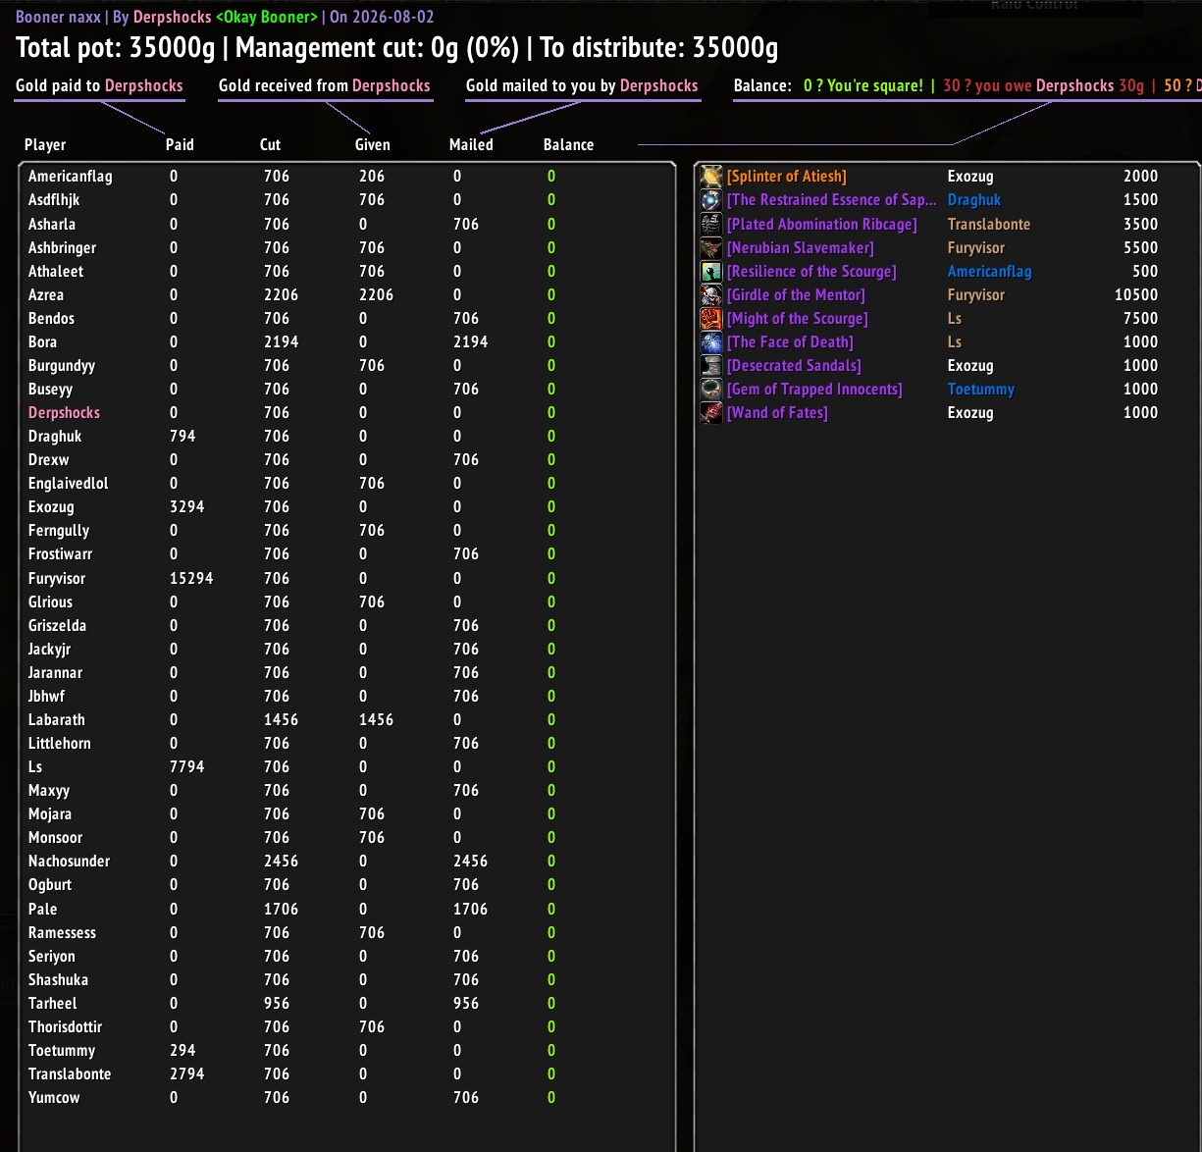Image resolution: width=1202 pixels, height=1152 pixels.
Task: Click the Cut column header
Action: (x=270, y=144)
